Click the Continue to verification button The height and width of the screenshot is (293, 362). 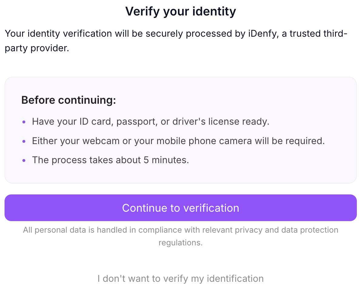pos(181,208)
